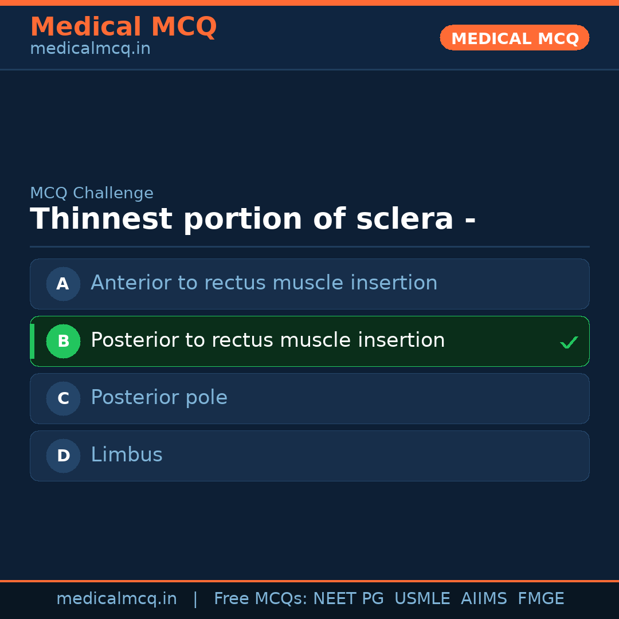Click the green checkmark on option B
This screenshot has width=619, height=619.
[569, 342]
